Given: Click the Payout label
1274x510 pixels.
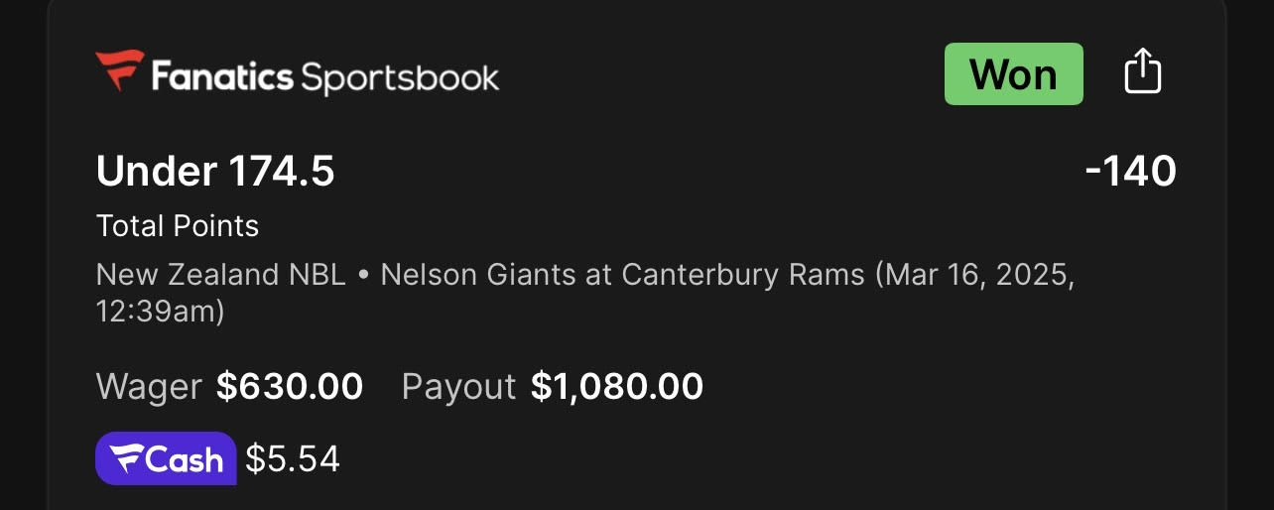Looking at the screenshot, I should coord(458,386).
